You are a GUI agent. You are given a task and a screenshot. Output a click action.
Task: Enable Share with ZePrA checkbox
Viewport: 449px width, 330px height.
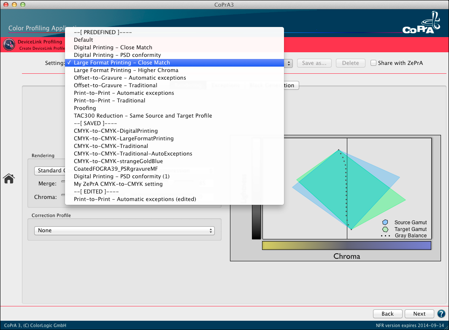tap(373, 63)
